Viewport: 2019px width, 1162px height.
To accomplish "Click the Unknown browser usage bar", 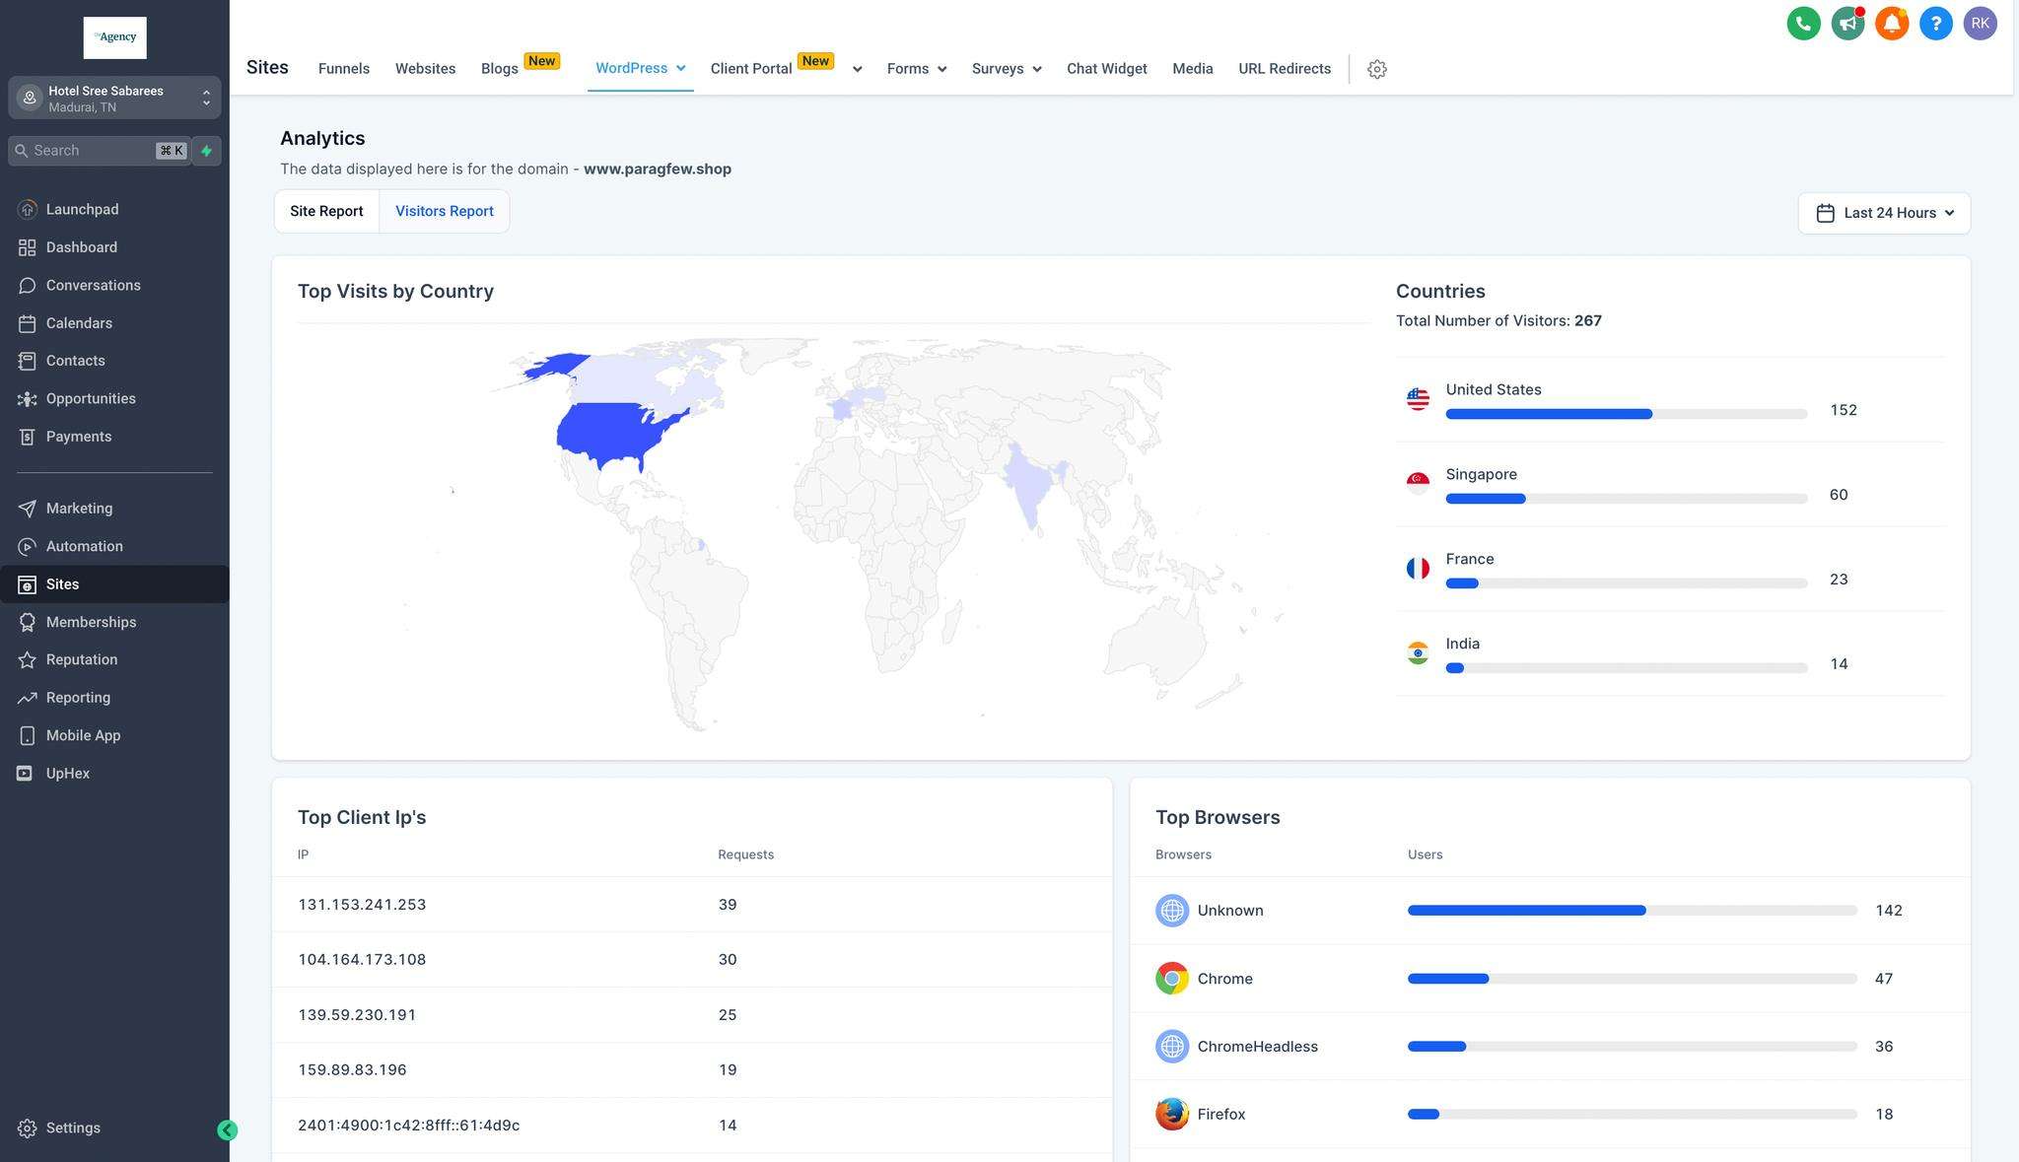I will 1633,911.
